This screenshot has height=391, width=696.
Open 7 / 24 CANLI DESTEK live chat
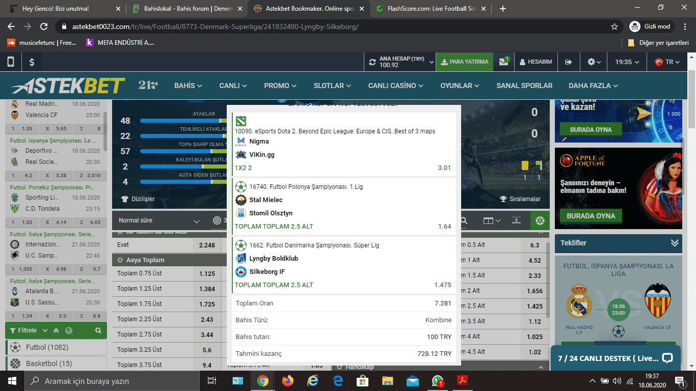point(615,358)
